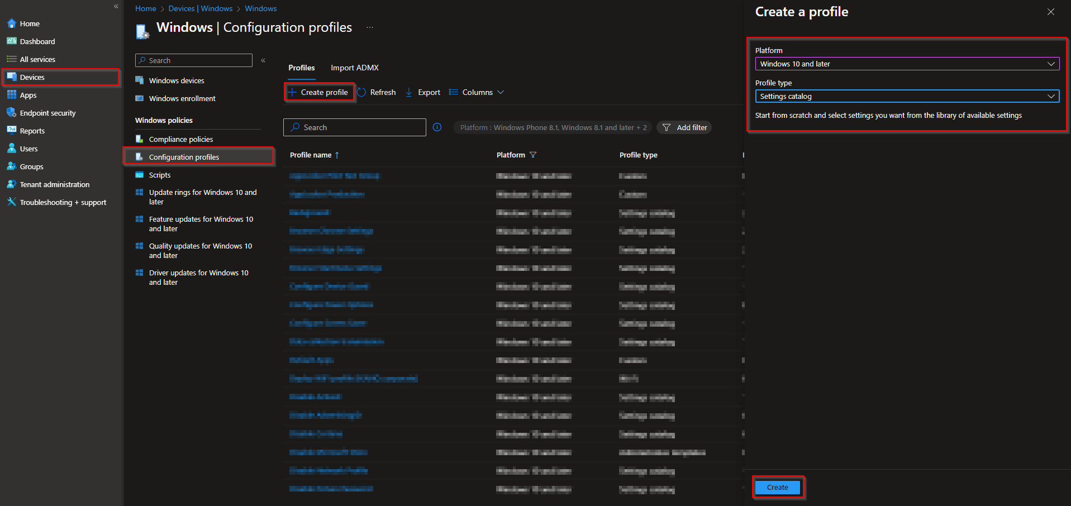
Task: Open the Apps section
Action: (27, 95)
